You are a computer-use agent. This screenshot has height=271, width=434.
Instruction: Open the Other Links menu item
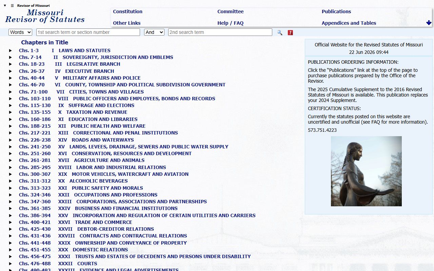tap(127, 23)
